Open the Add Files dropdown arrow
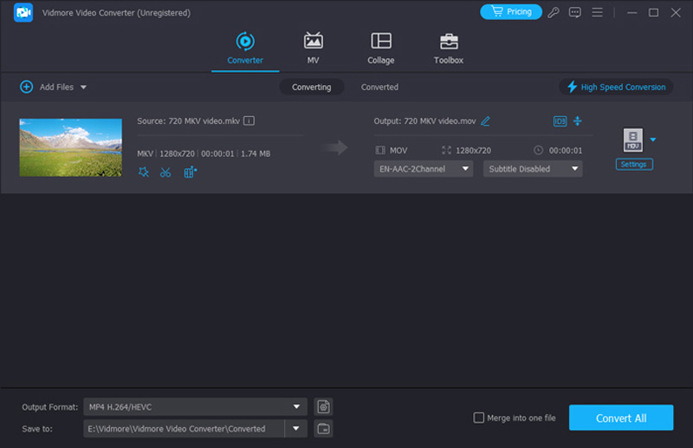693x448 pixels. [84, 88]
